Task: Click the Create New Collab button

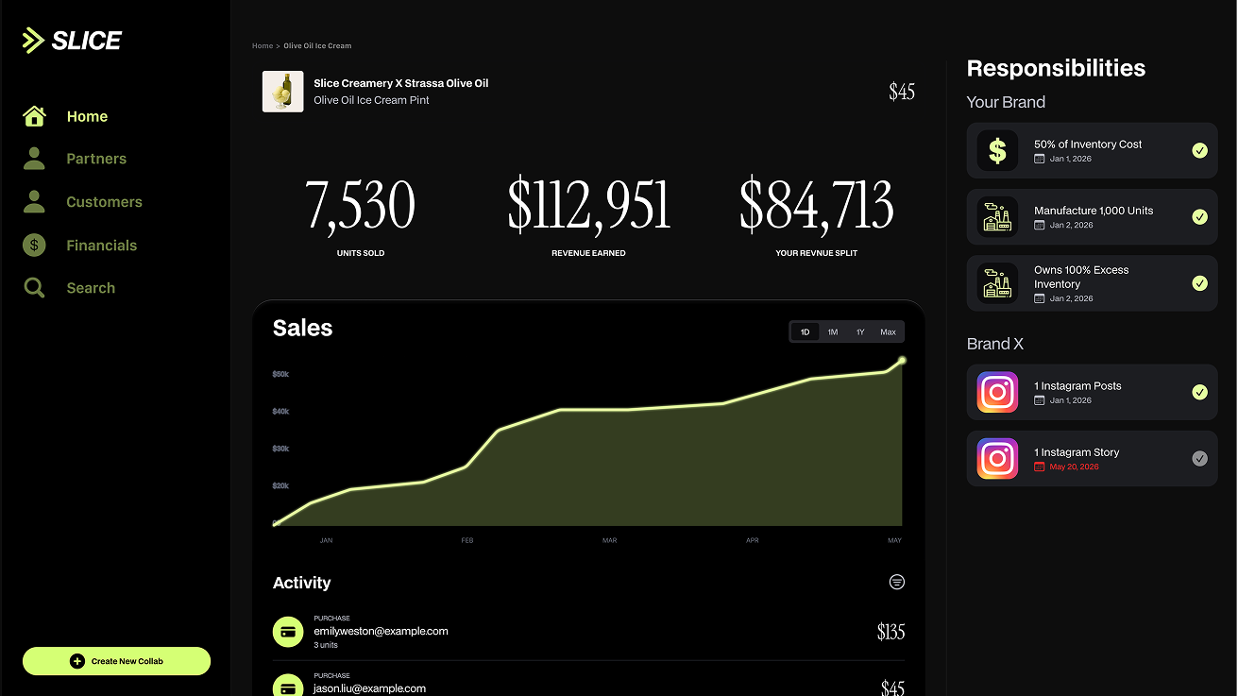Action: click(x=116, y=661)
